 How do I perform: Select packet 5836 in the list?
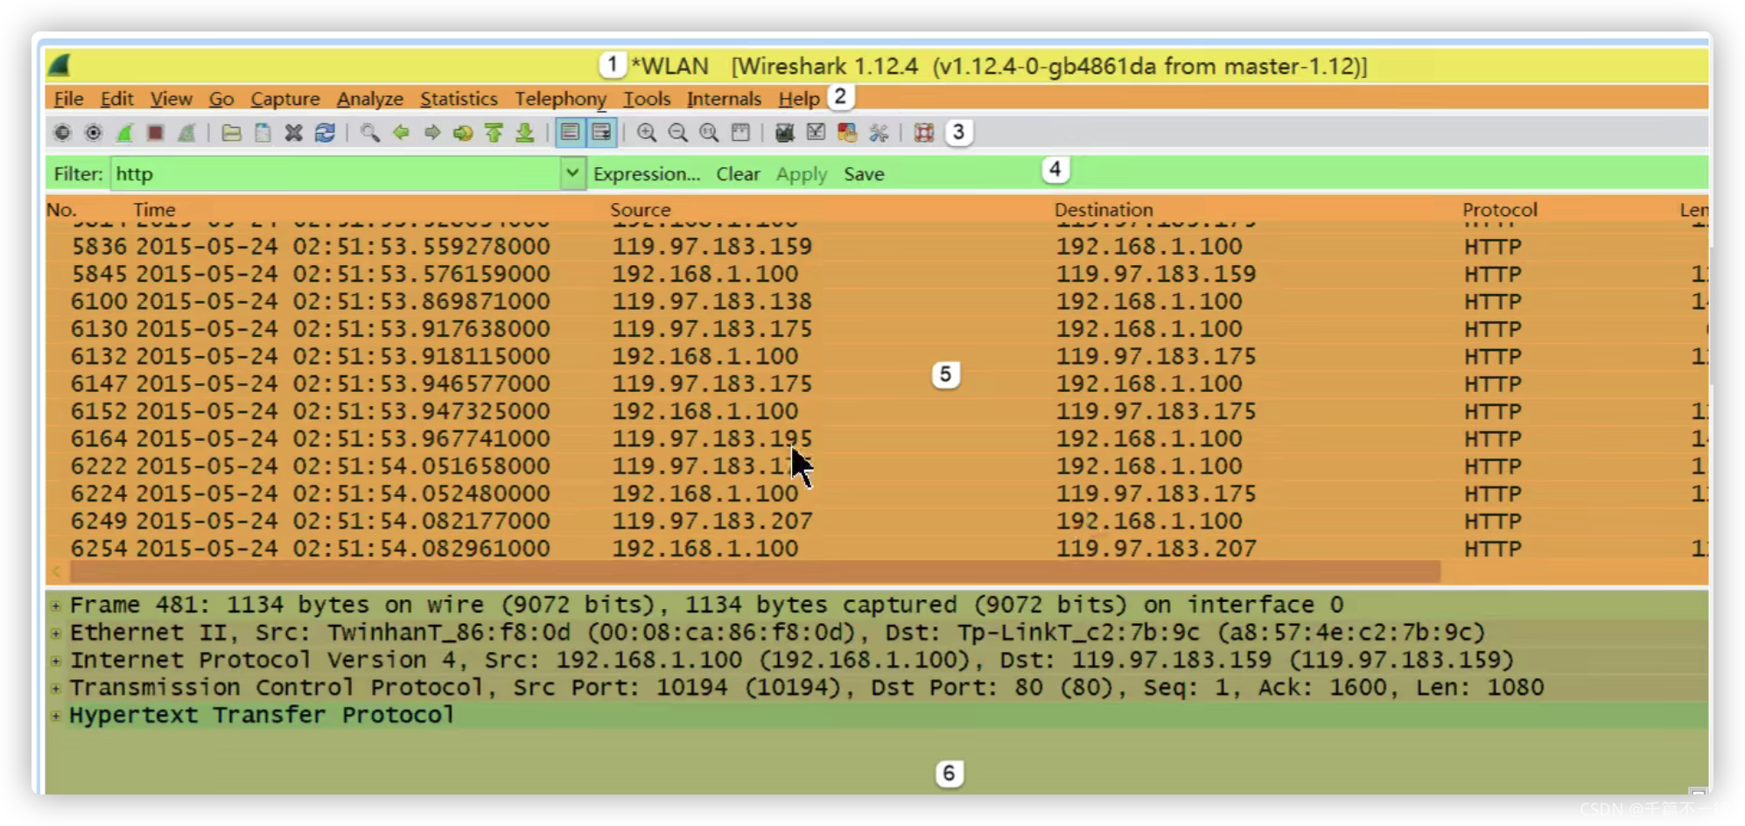(x=877, y=247)
